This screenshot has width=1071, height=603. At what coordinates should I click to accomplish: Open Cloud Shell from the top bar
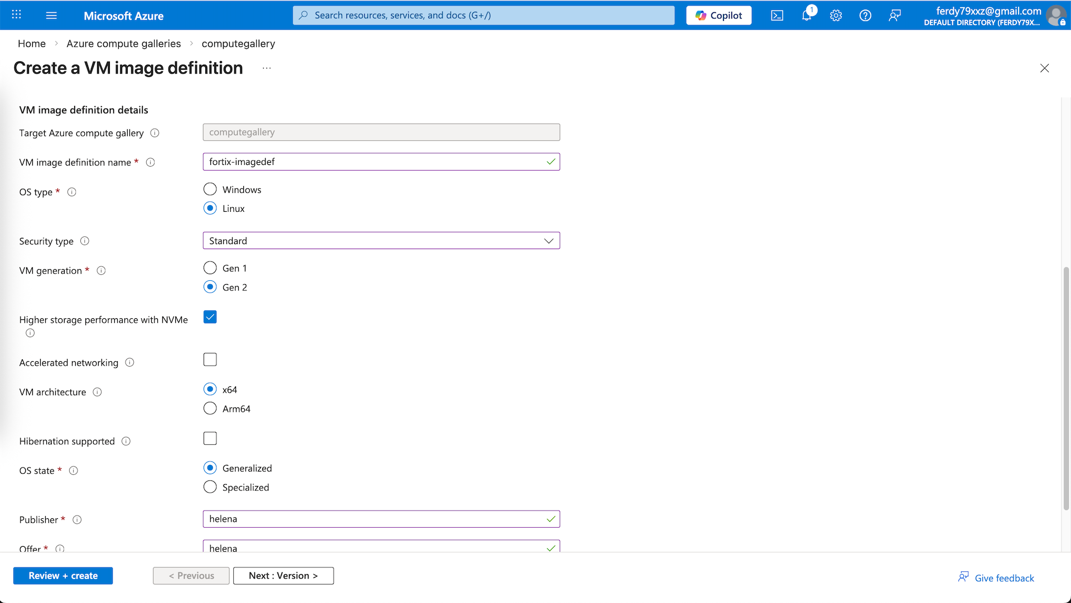[x=777, y=16]
